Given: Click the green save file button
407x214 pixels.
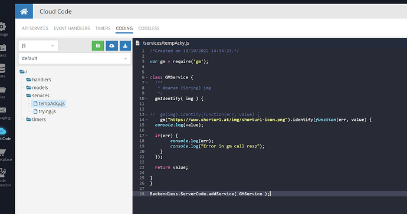Looking at the screenshot, I should pos(98,45).
